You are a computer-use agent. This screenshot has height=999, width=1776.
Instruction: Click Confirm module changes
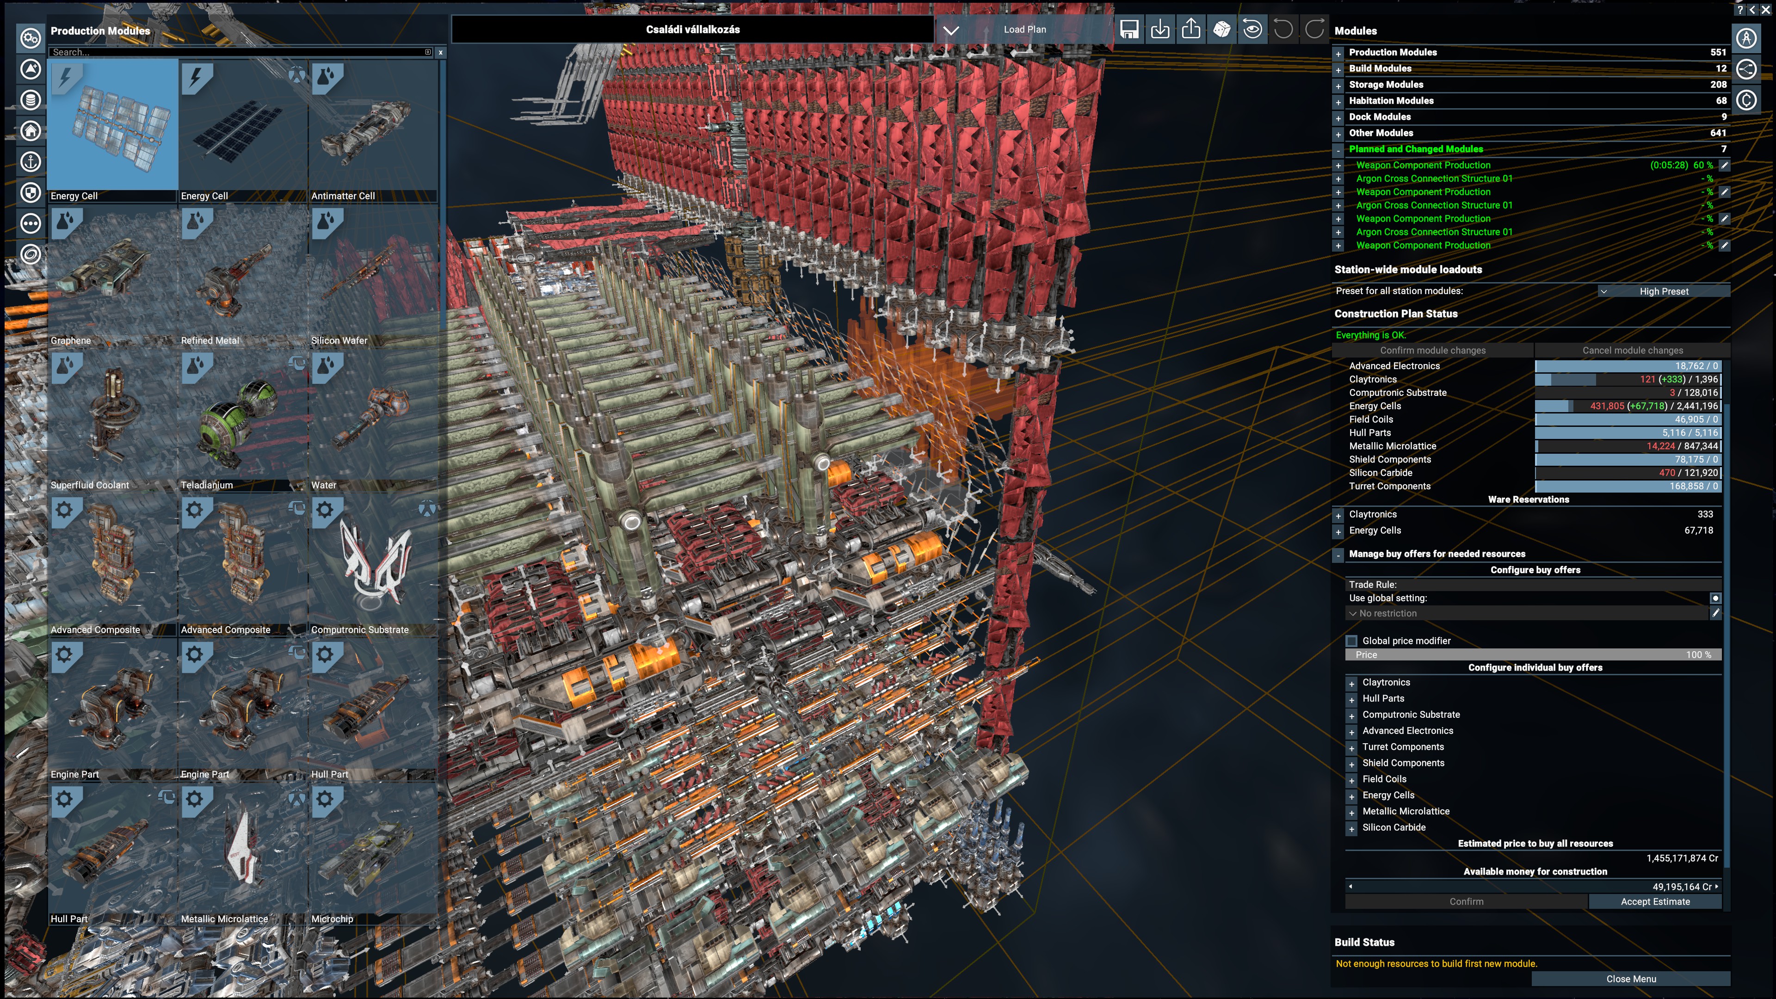(1433, 350)
